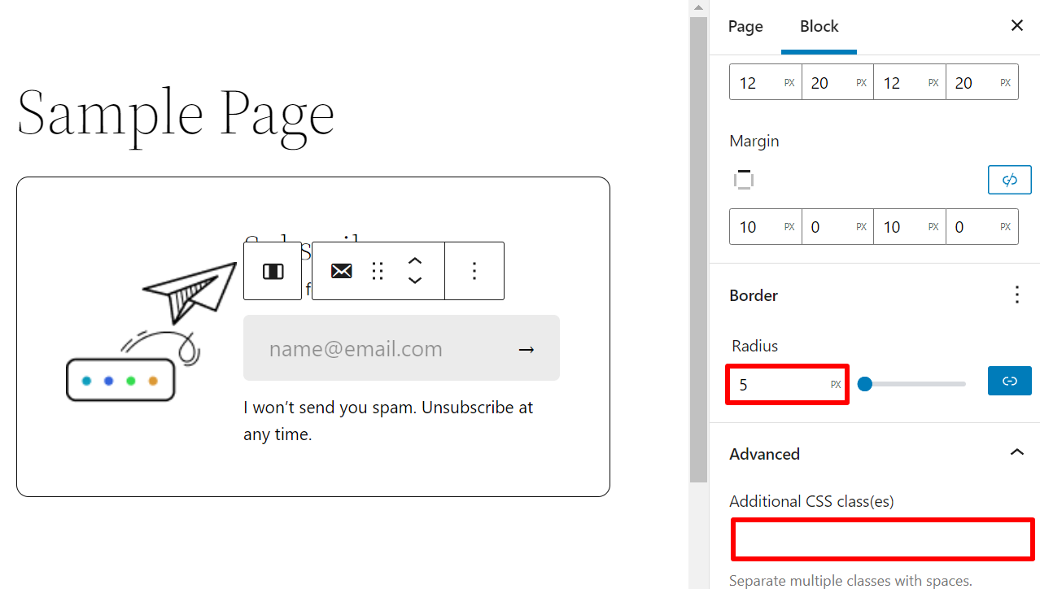Close the settings sidebar
Image resolution: width=1040 pixels, height=589 pixels.
pyautogui.click(x=1016, y=25)
